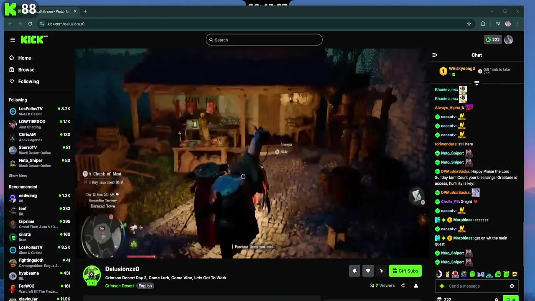Close the Delusionzz0 Stream tab
Viewport: 535px width, 301px height.
(x=76, y=11)
